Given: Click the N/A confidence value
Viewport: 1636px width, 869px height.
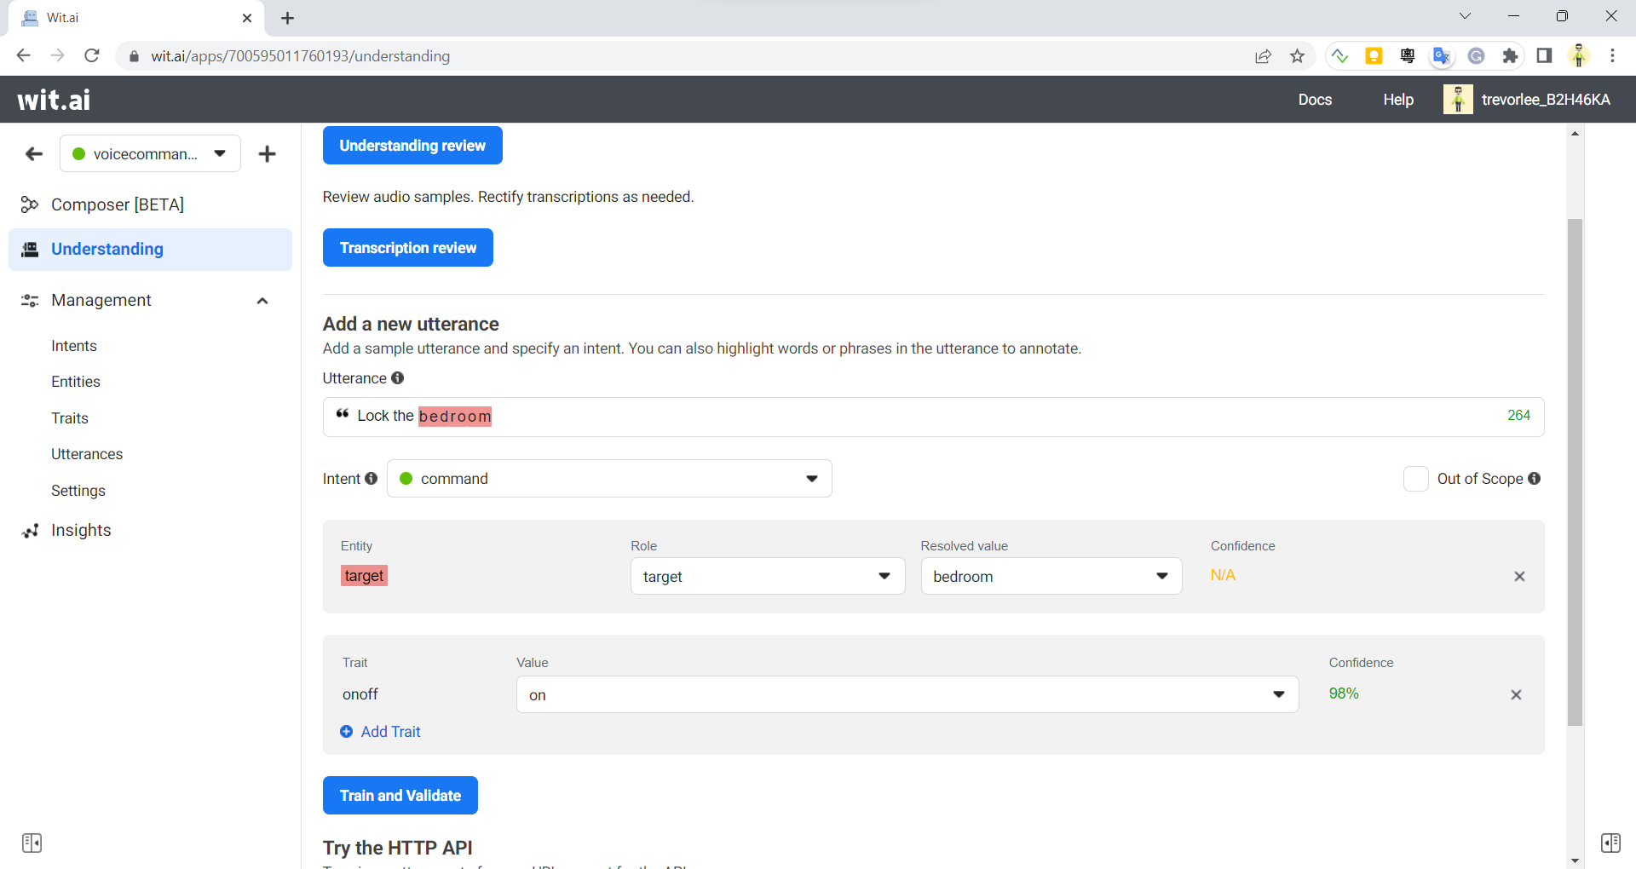Looking at the screenshot, I should click(1223, 575).
